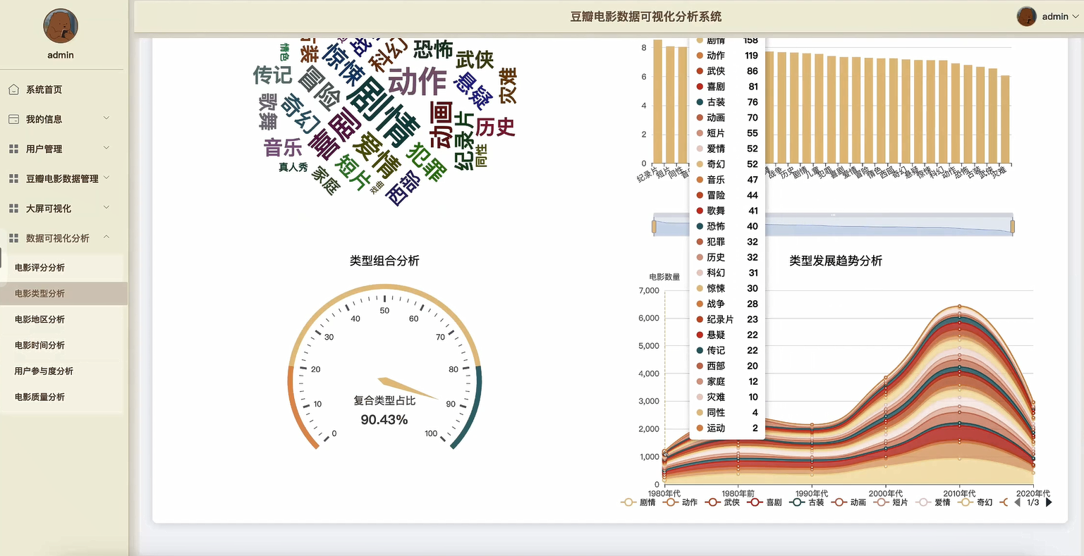Toggle 喜剧 series in trend legend
This screenshot has height=556, width=1084.
(x=765, y=502)
